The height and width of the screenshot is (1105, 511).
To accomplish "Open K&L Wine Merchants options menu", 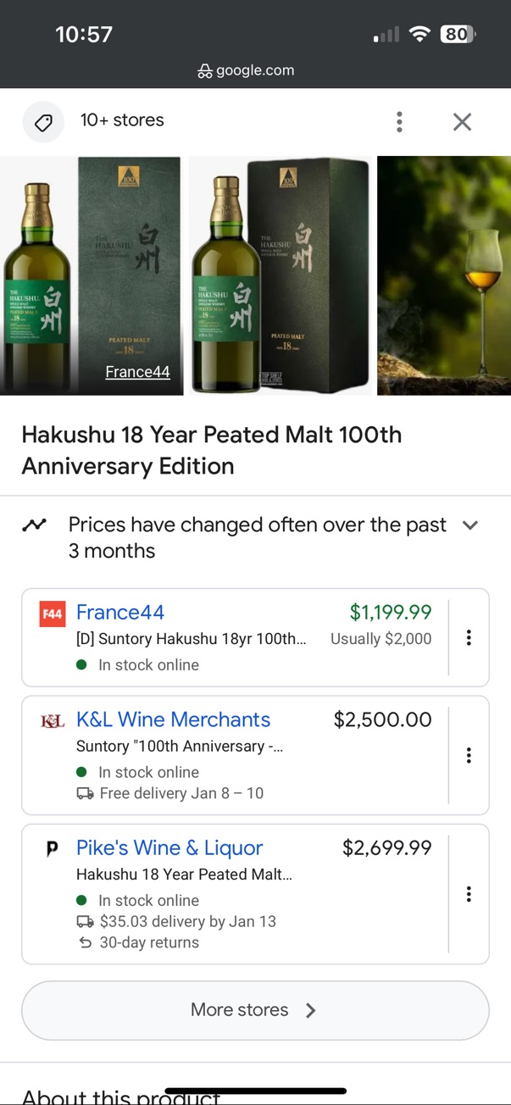I will point(469,755).
